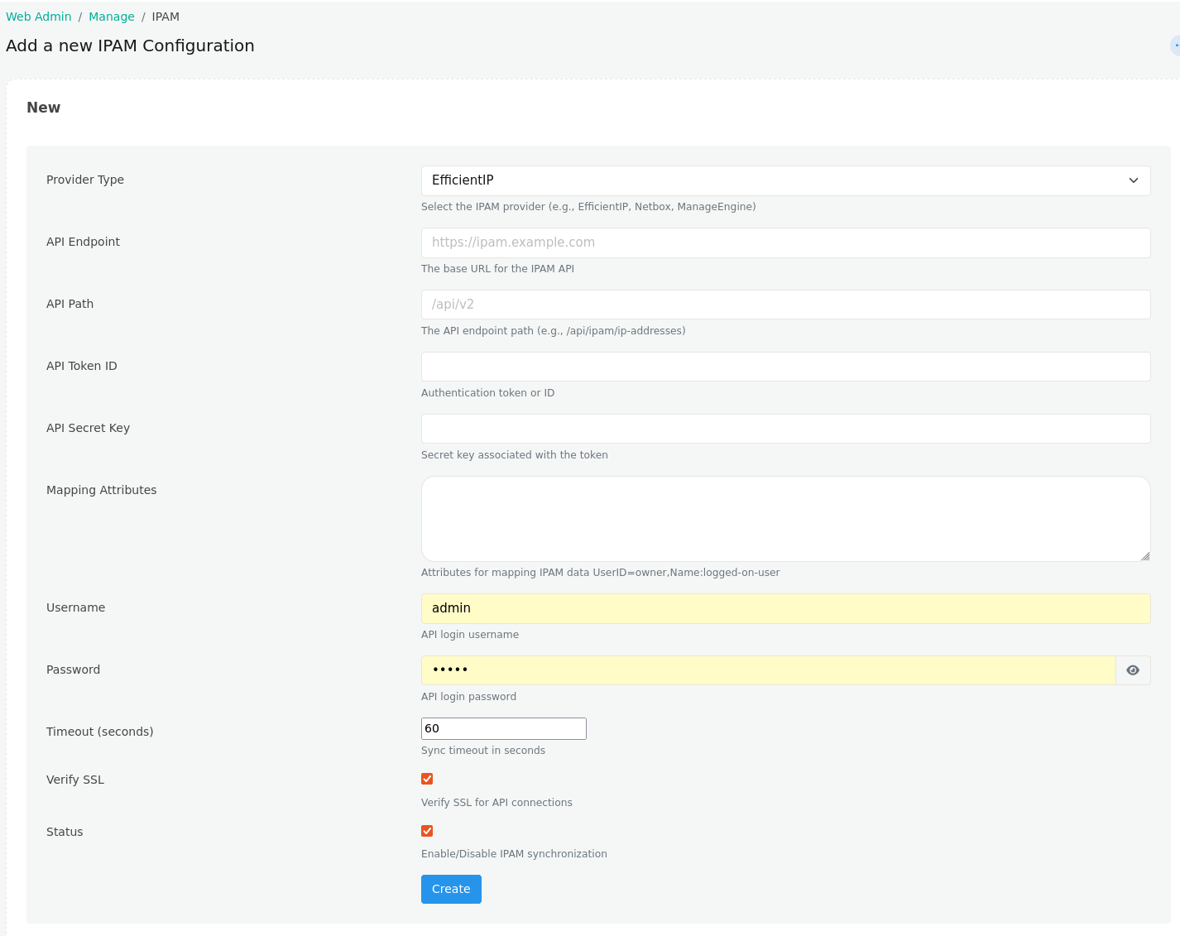The image size is (1180, 936).
Task: Click the API Token ID label
Action: click(x=81, y=366)
